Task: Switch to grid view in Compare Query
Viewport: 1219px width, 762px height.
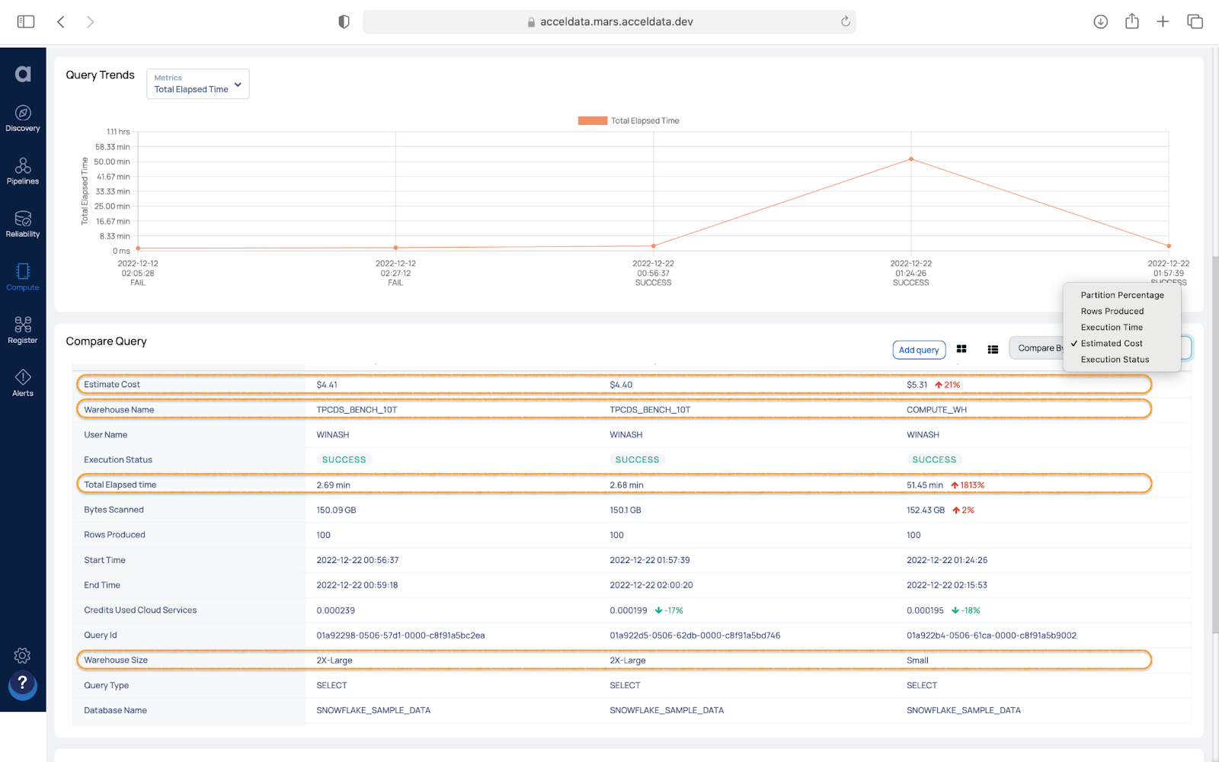Action: (x=961, y=349)
